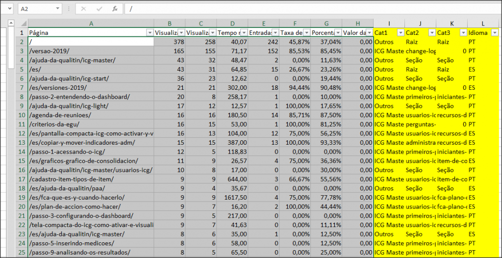
Task: Click value 152 in Entradas column
Action: [263, 51]
